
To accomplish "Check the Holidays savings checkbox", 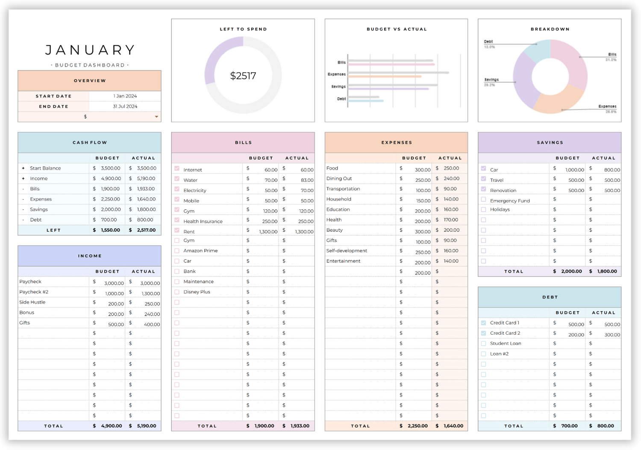I will click(x=483, y=209).
